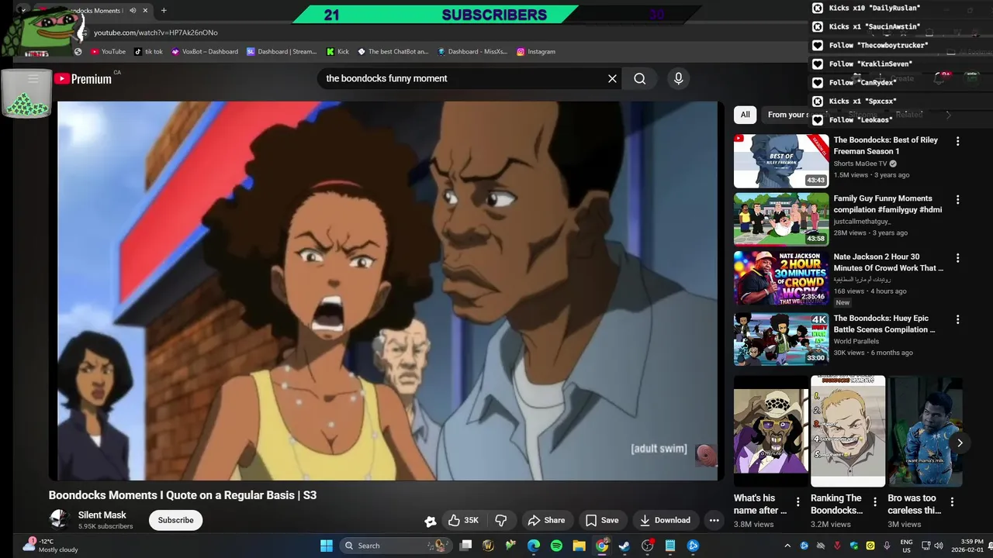Image resolution: width=993 pixels, height=558 pixels.
Task: Open Steam from the taskbar
Action: tap(625, 546)
